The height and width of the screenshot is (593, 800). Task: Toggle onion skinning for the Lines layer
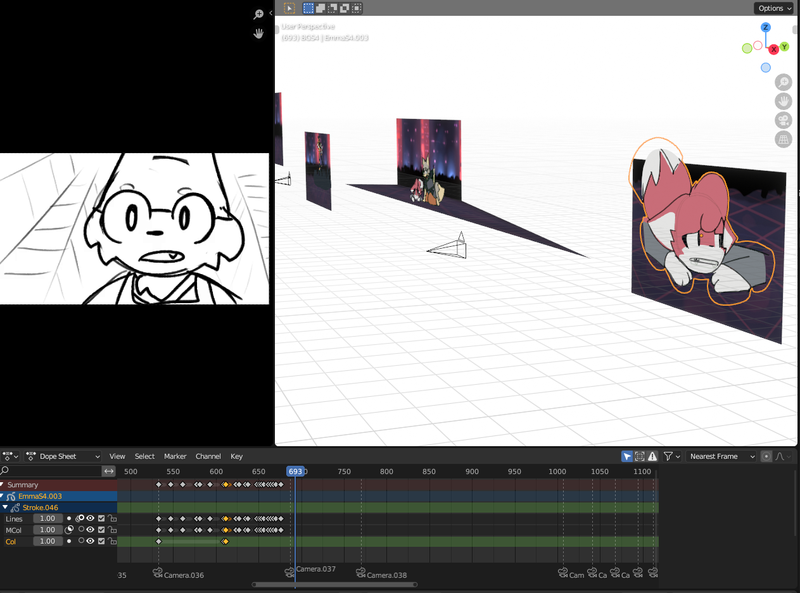click(80, 519)
